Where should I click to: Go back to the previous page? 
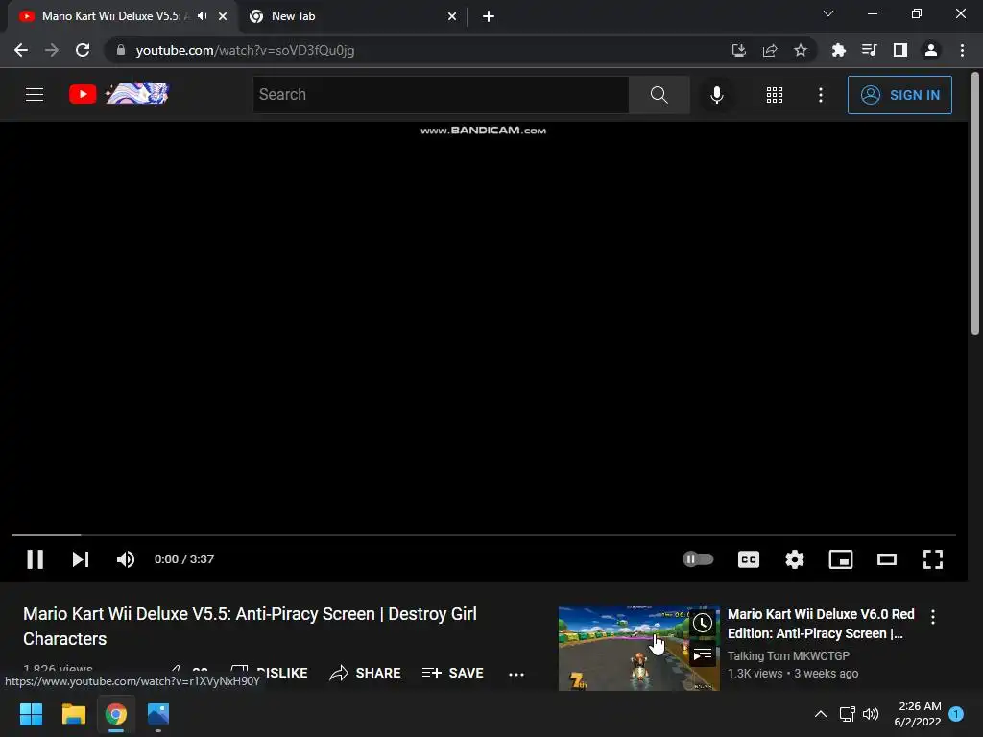point(21,50)
